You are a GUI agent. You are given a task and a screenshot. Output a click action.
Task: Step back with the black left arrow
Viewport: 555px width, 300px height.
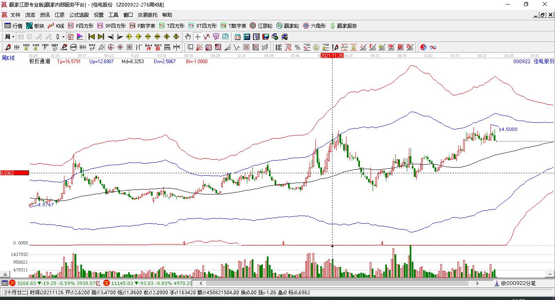[110, 37]
